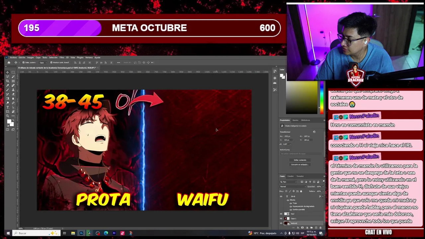This screenshot has width=425, height=239.
Task: Switch to the Canales tab
Action: click(291, 176)
